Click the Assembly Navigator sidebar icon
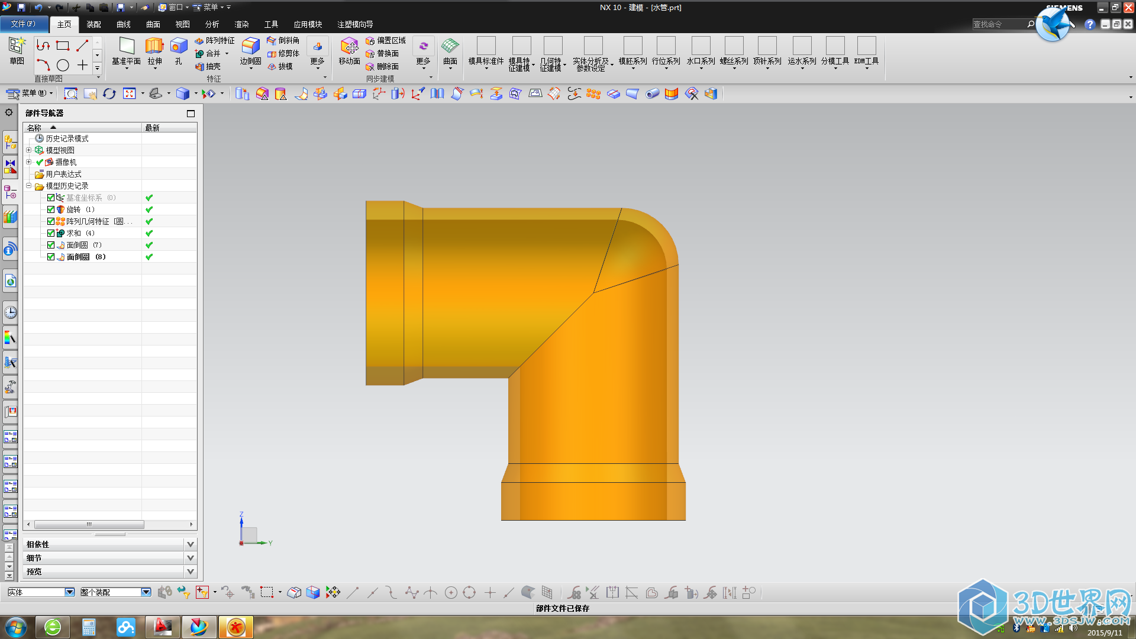 (x=10, y=142)
